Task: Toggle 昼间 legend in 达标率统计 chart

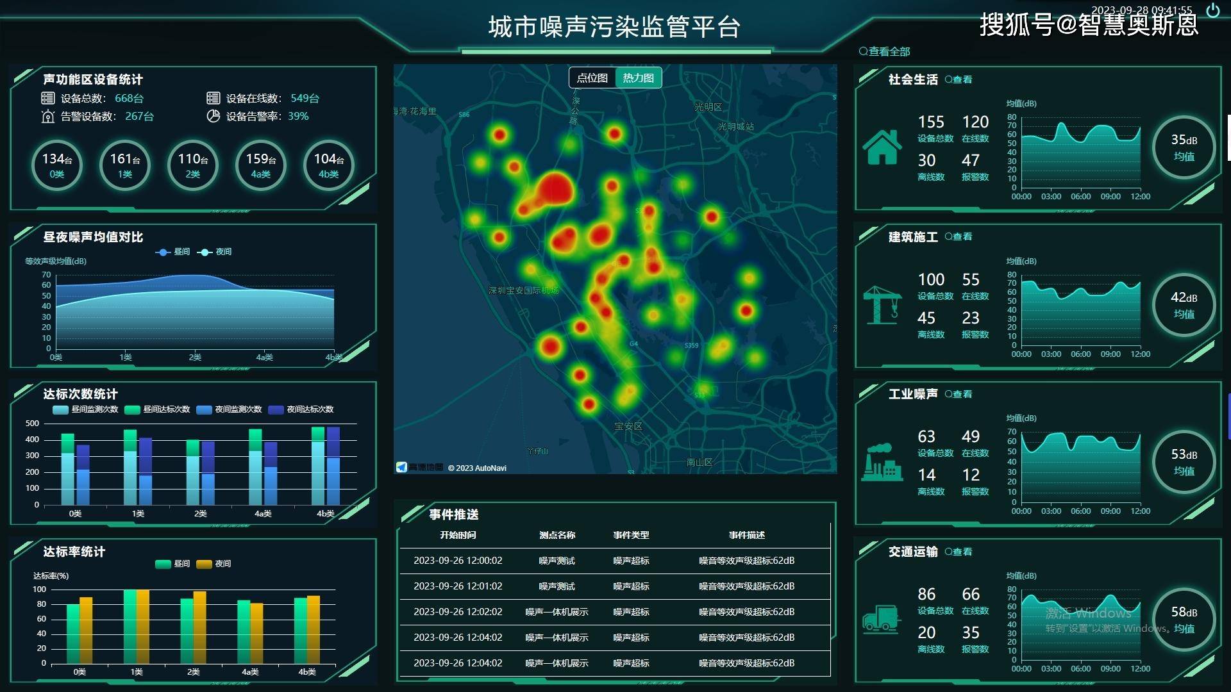Action: coord(172,564)
